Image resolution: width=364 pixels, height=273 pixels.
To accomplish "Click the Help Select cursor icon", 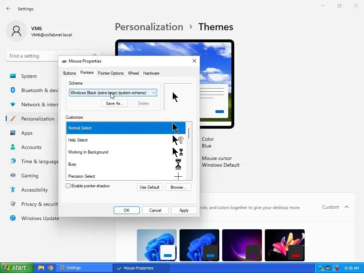I will click(178, 140).
